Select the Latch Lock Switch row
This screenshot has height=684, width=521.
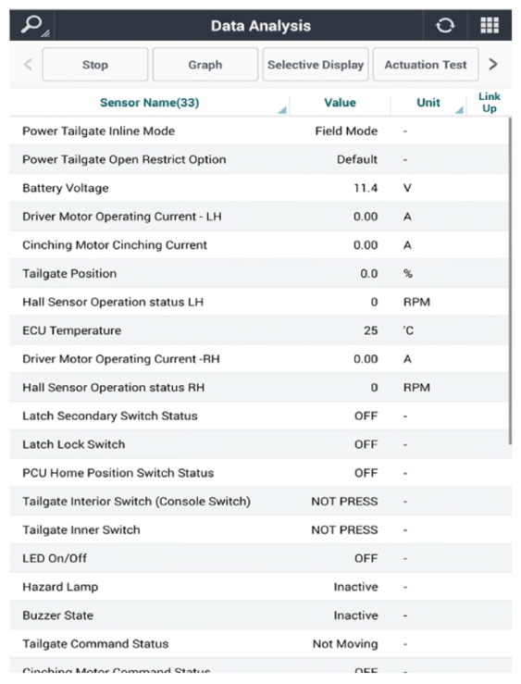260,444
